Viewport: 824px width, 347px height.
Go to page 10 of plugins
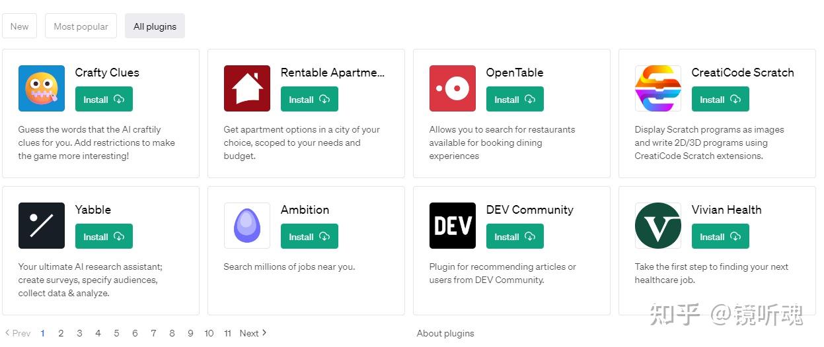(x=209, y=333)
